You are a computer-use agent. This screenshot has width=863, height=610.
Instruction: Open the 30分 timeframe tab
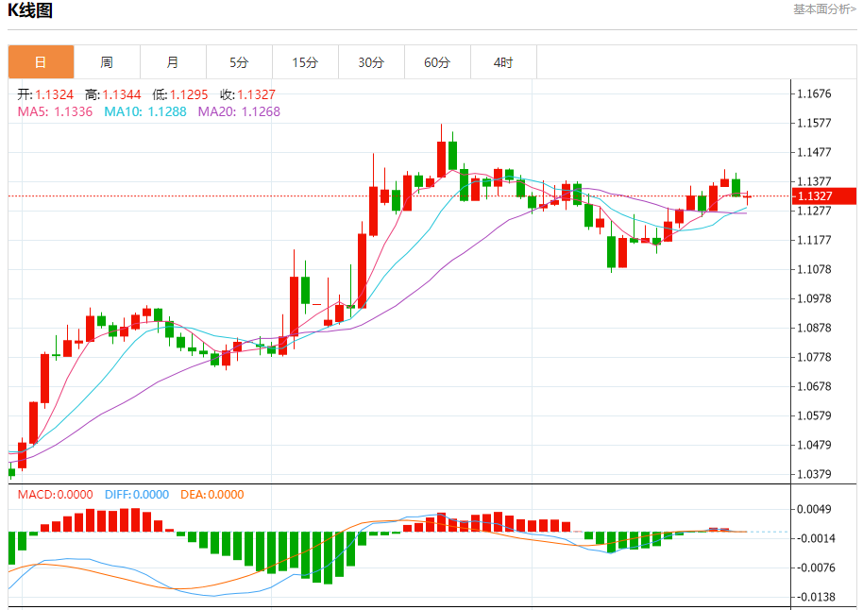click(x=371, y=62)
